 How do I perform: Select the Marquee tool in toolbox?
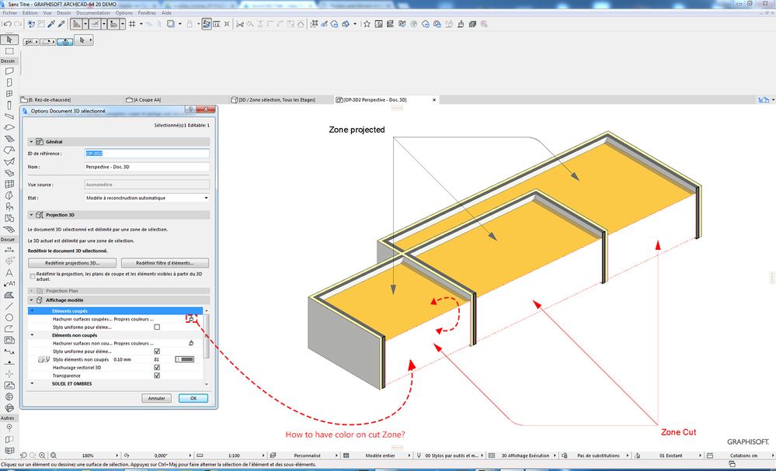9,51
